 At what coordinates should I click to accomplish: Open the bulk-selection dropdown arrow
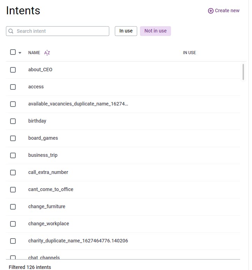click(20, 53)
